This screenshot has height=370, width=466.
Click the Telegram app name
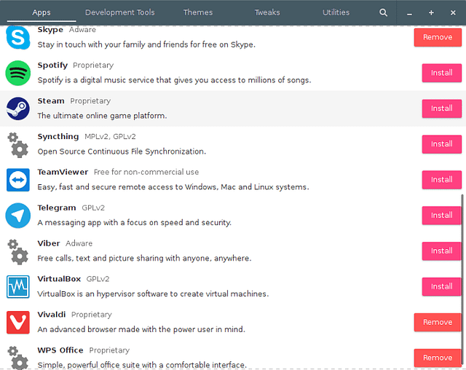tap(57, 208)
